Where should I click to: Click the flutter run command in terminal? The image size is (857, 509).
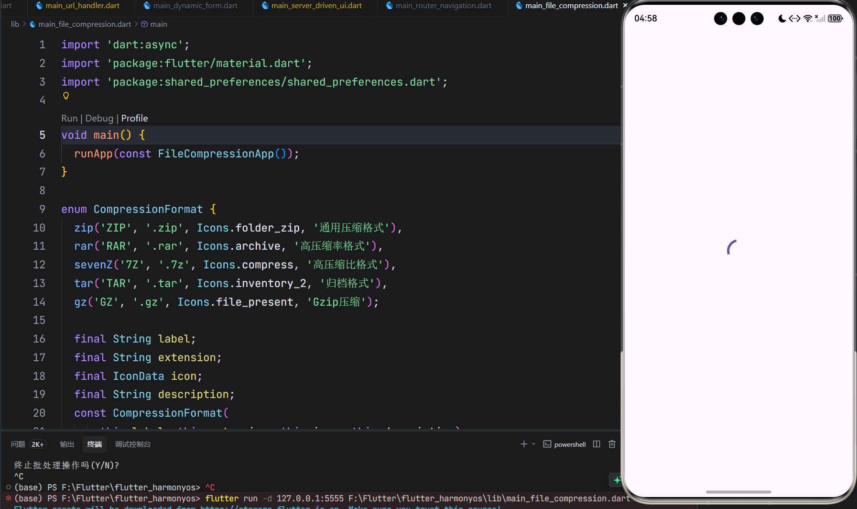[x=418, y=498]
